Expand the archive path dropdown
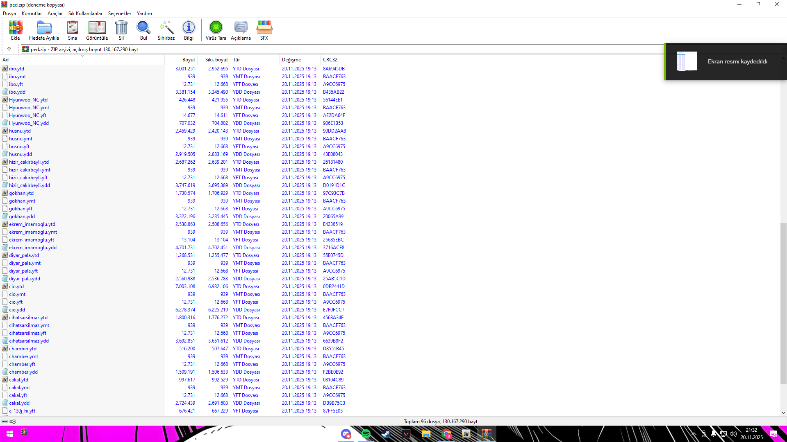The image size is (787, 442). point(782,50)
